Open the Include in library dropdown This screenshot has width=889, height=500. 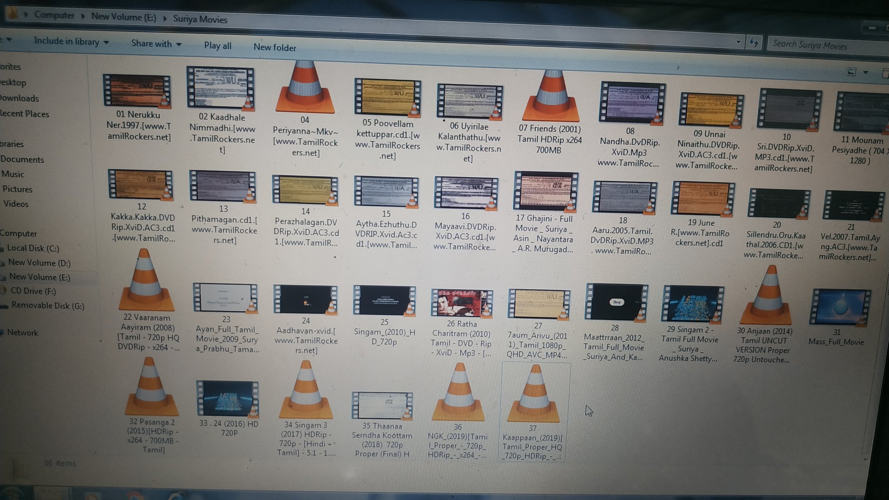pos(72,42)
